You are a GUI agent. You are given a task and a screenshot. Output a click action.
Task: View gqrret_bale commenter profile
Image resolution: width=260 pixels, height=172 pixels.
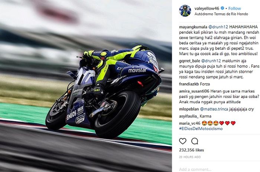(x=189, y=61)
